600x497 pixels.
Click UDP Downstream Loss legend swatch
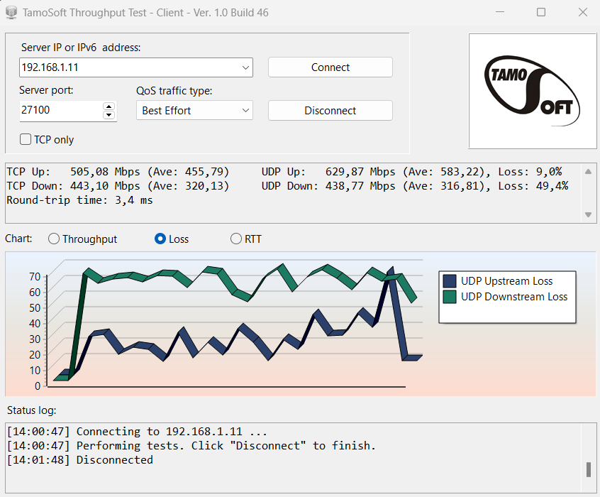450,297
